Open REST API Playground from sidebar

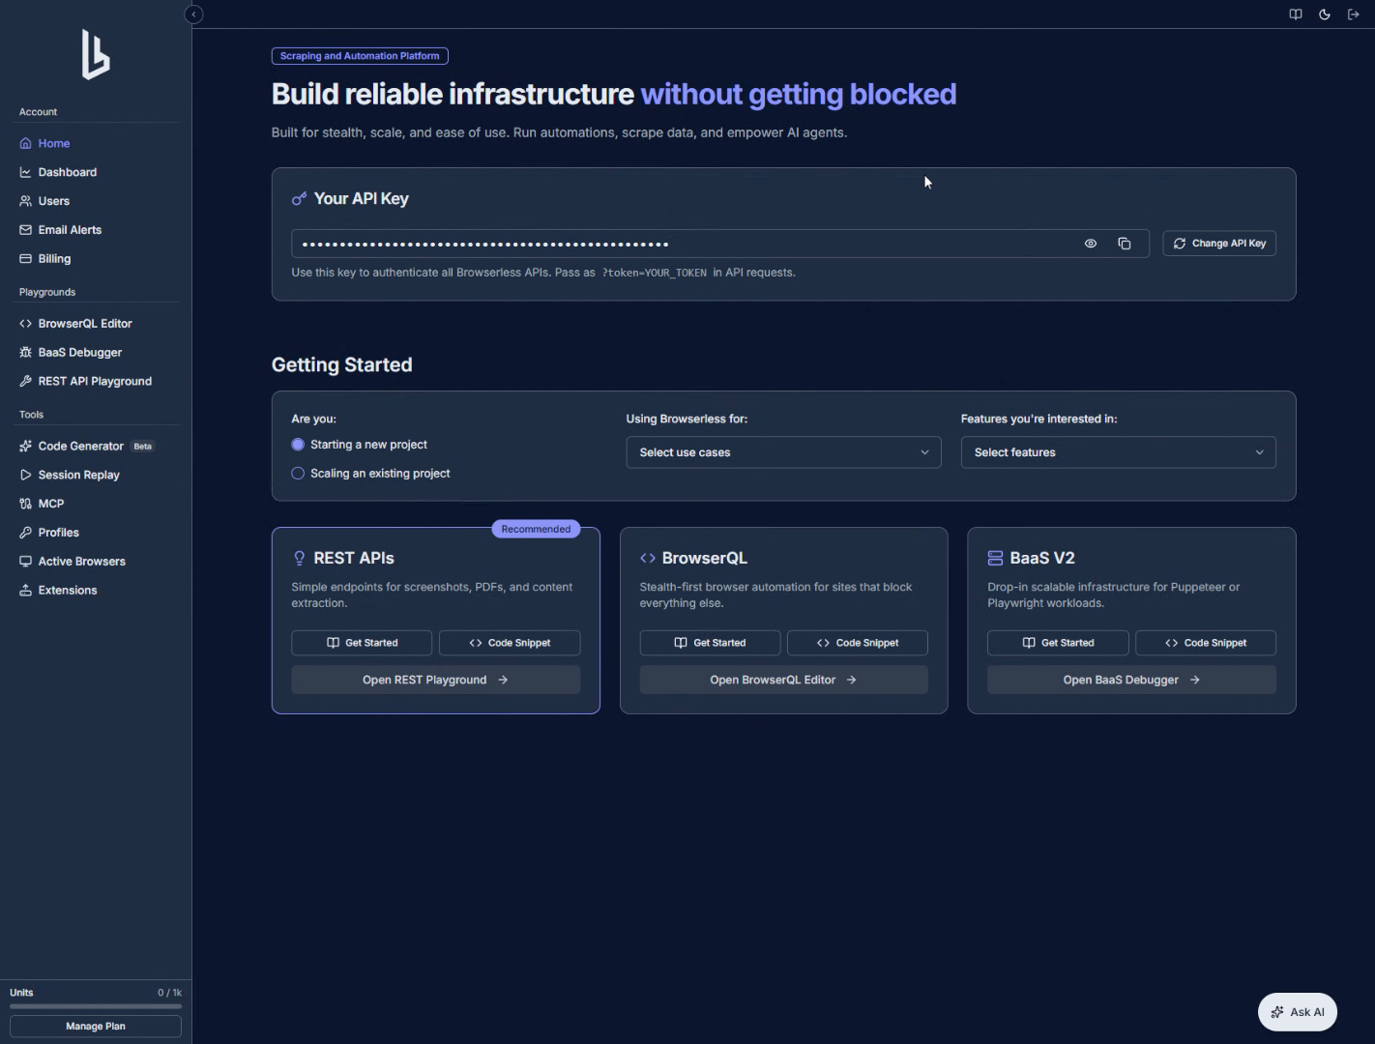click(x=96, y=381)
